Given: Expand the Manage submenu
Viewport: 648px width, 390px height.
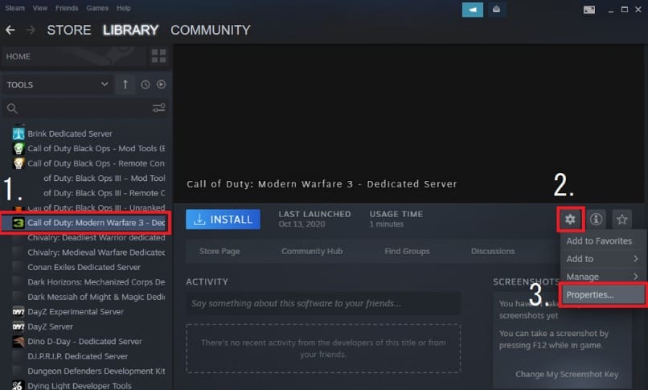Looking at the screenshot, I should click(x=601, y=277).
